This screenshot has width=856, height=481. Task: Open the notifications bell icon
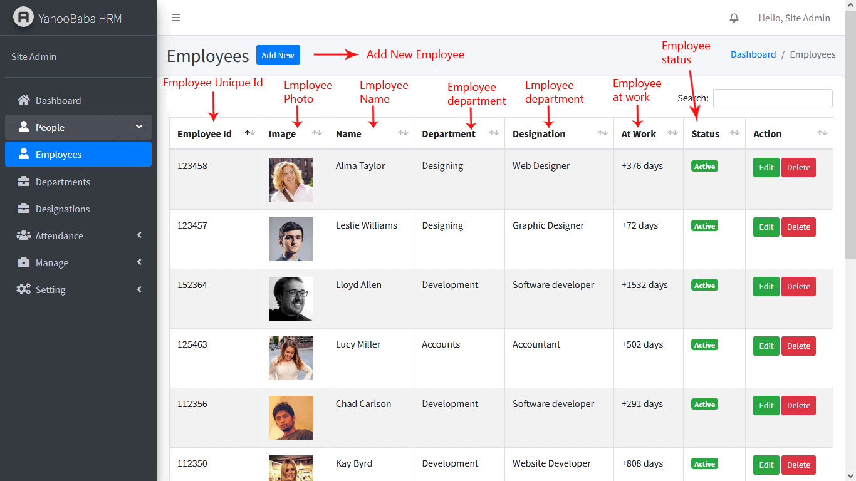734,18
